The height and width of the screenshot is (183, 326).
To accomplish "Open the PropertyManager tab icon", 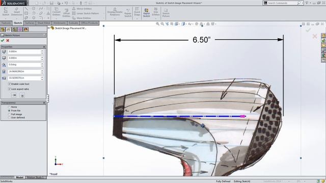I will pyautogui.click(x=9, y=29).
